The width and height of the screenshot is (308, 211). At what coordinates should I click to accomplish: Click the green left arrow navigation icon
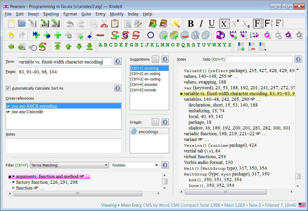click(x=11, y=47)
